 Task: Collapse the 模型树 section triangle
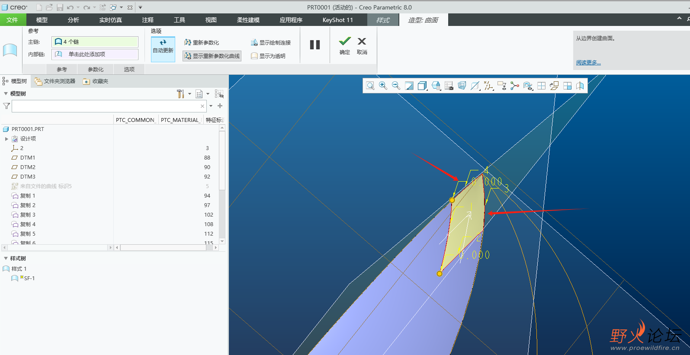tap(6, 93)
